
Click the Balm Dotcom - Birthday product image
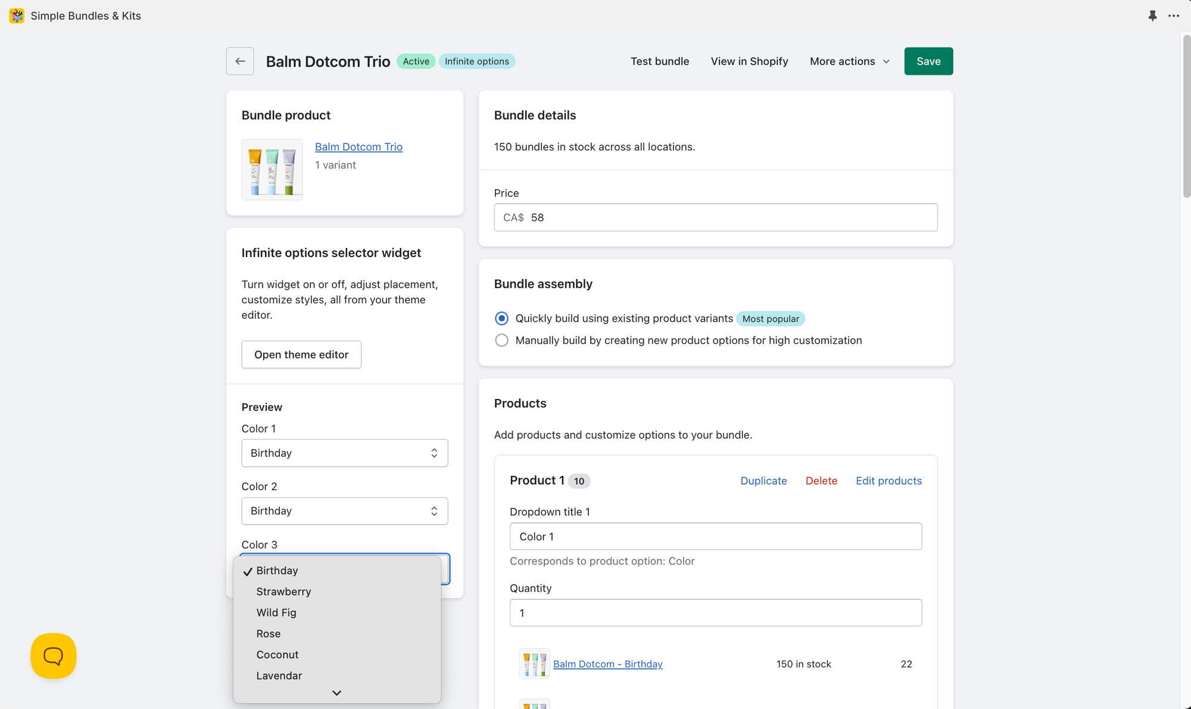point(534,664)
